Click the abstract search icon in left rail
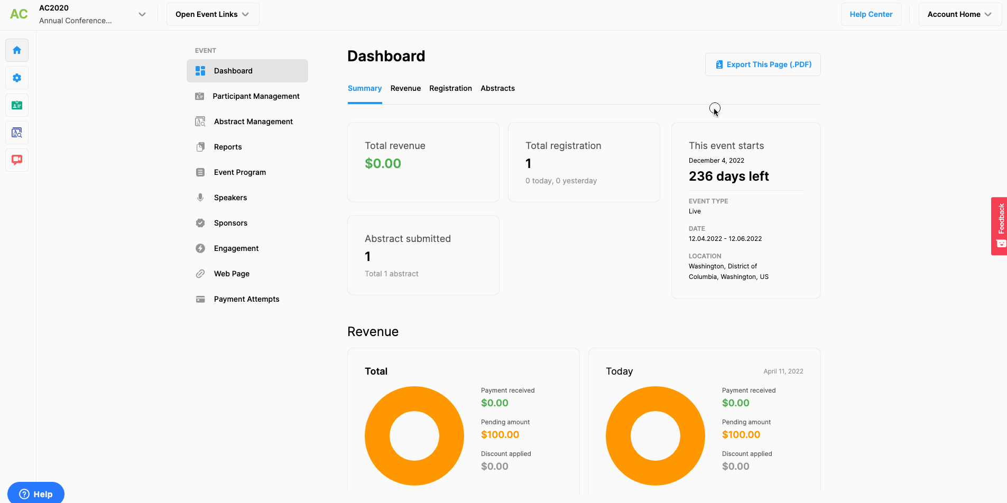The height and width of the screenshot is (503, 1007). tap(17, 133)
